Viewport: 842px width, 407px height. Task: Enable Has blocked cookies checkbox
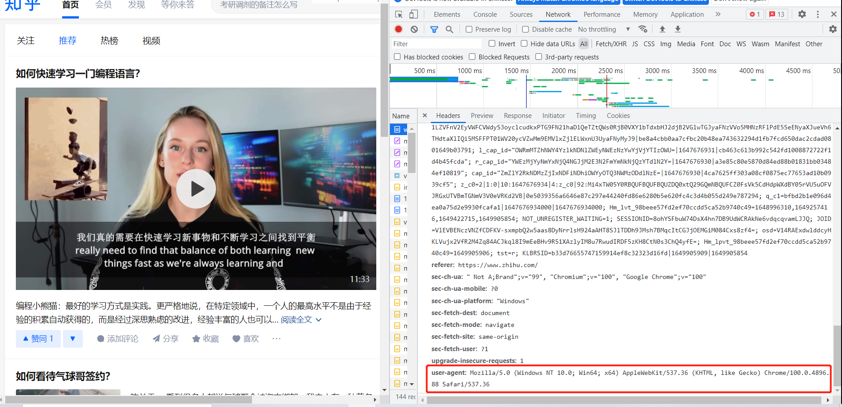click(397, 57)
